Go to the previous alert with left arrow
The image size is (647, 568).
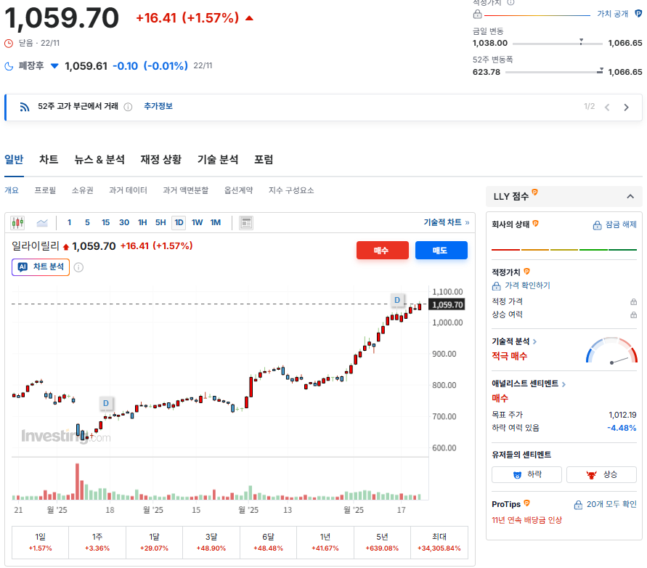pos(607,107)
